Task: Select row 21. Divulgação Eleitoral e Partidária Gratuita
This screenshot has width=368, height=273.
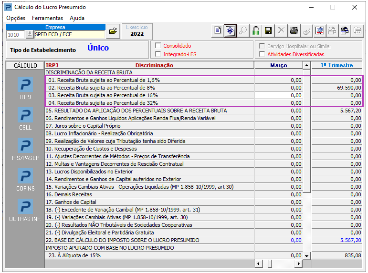Action: point(149,233)
